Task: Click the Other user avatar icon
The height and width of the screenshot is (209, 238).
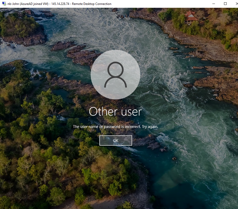Action: [115, 75]
